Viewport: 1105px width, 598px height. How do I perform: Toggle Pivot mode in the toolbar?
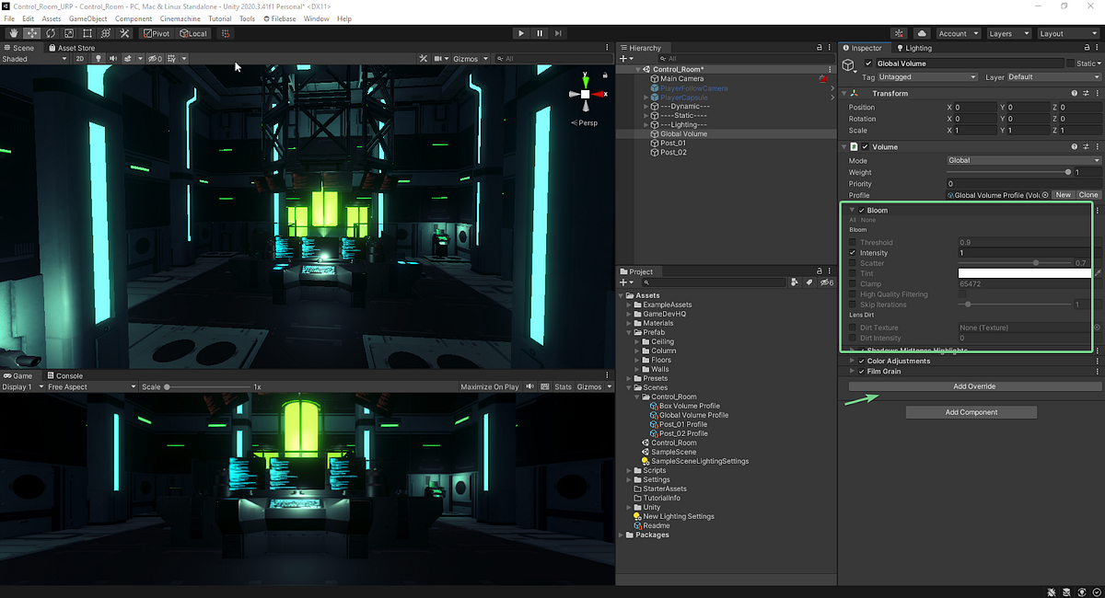(x=157, y=33)
